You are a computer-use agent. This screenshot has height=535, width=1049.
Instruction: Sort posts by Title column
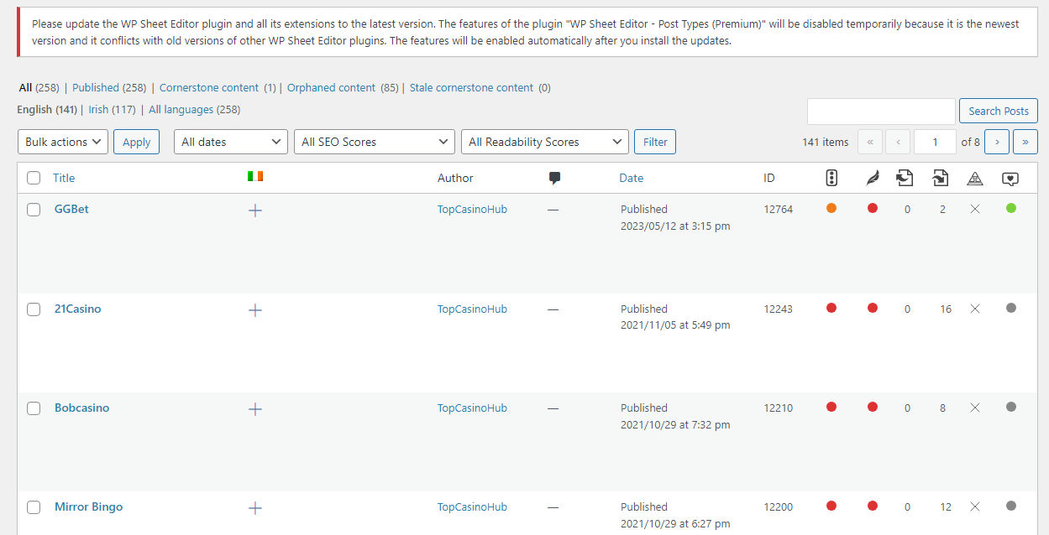coord(64,178)
